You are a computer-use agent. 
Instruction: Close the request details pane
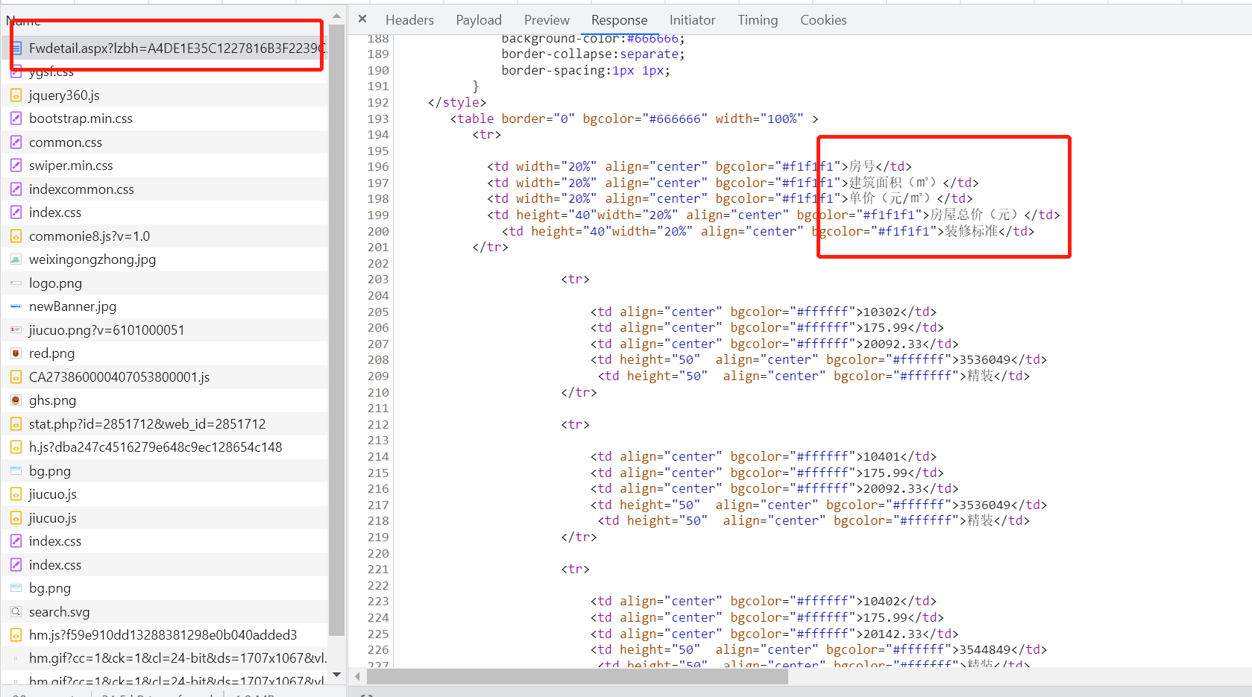click(362, 19)
